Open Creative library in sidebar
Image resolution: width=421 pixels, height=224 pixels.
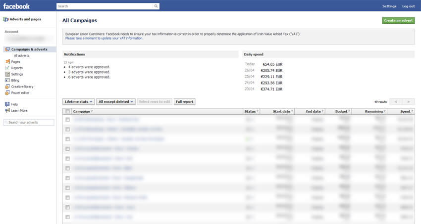22,87
